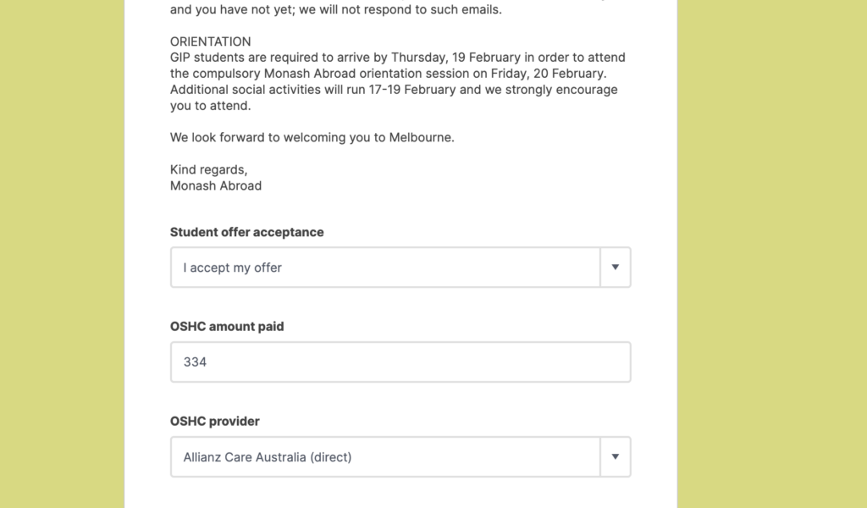Image resolution: width=867 pixels, height=508 pixels.
Task: Click the "Monash Abroad" signature text
Action: click(216, 185)
